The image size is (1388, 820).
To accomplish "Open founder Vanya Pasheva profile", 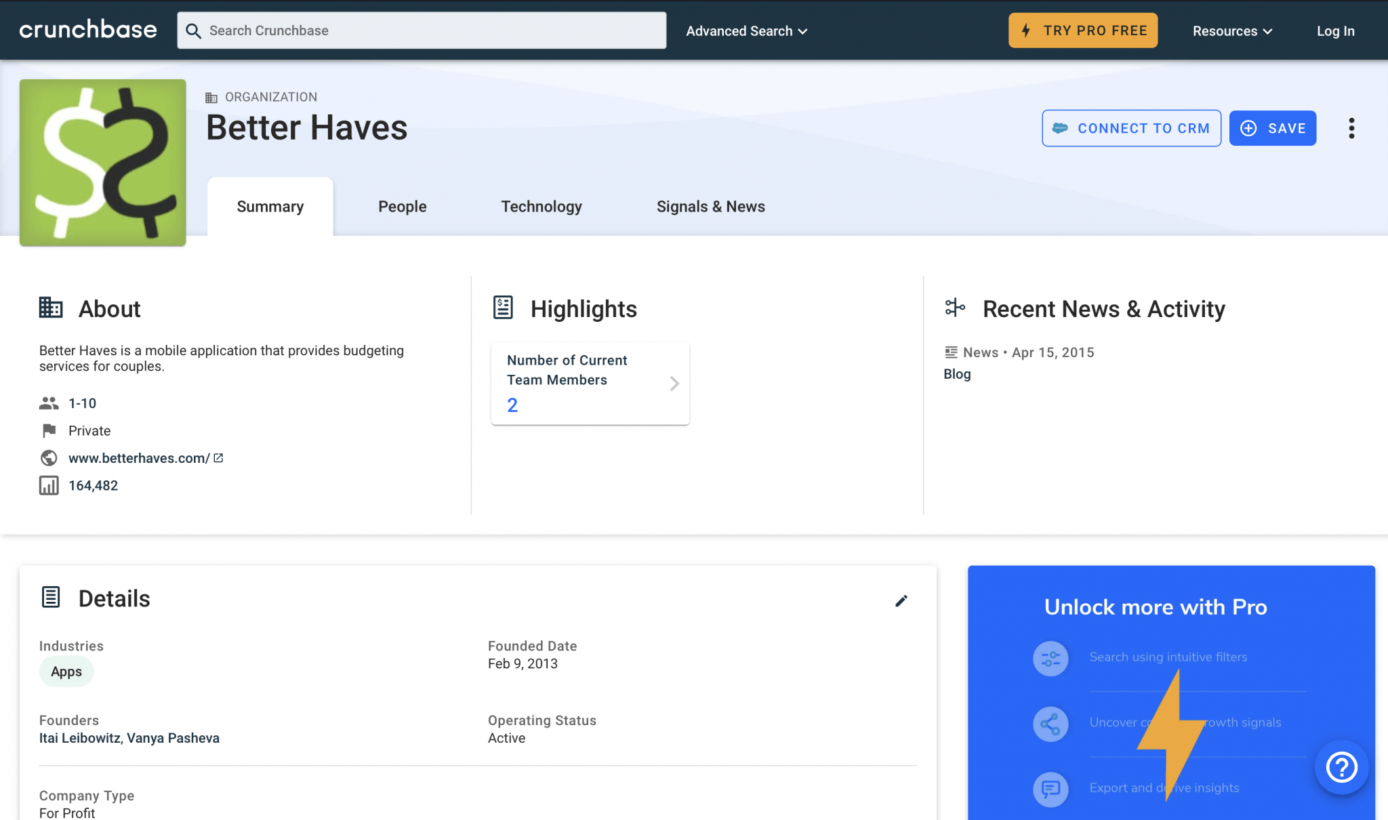I will (173, 738).
